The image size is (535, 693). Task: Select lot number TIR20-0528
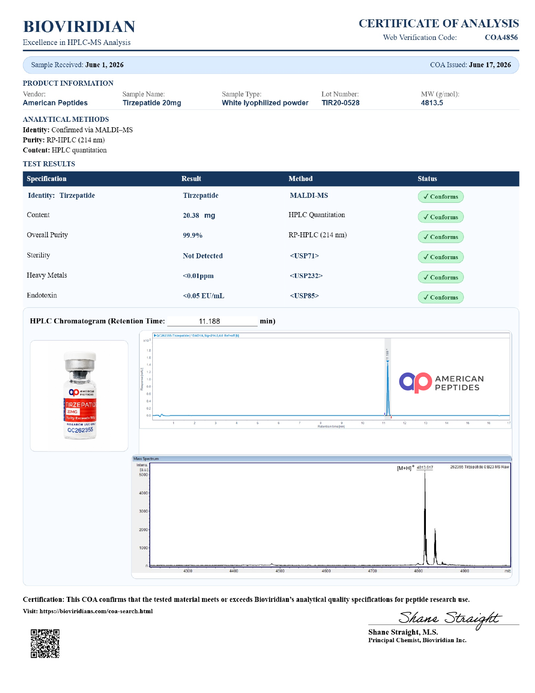point(340,103)
